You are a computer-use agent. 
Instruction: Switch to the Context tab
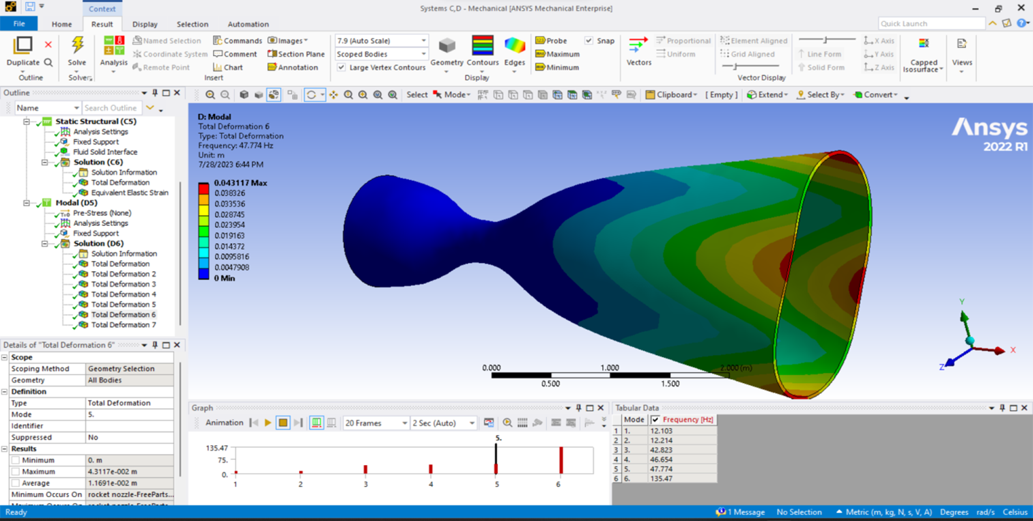102,9
